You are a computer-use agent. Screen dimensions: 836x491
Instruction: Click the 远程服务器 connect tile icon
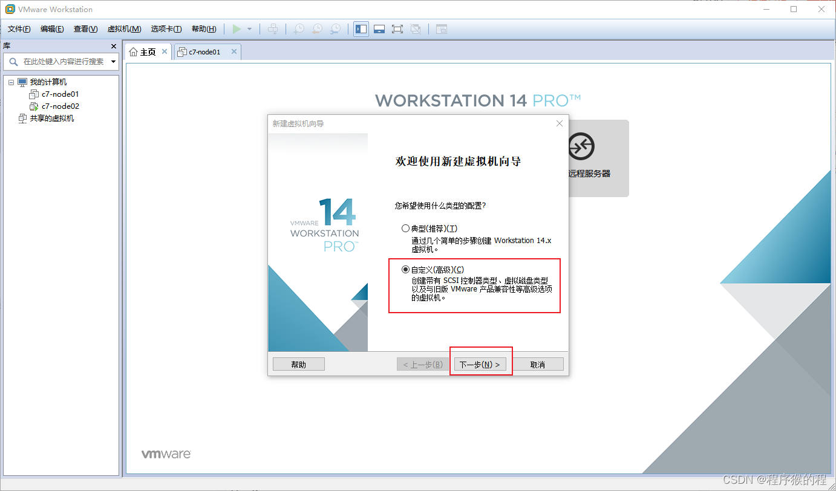tap(581, 146)
